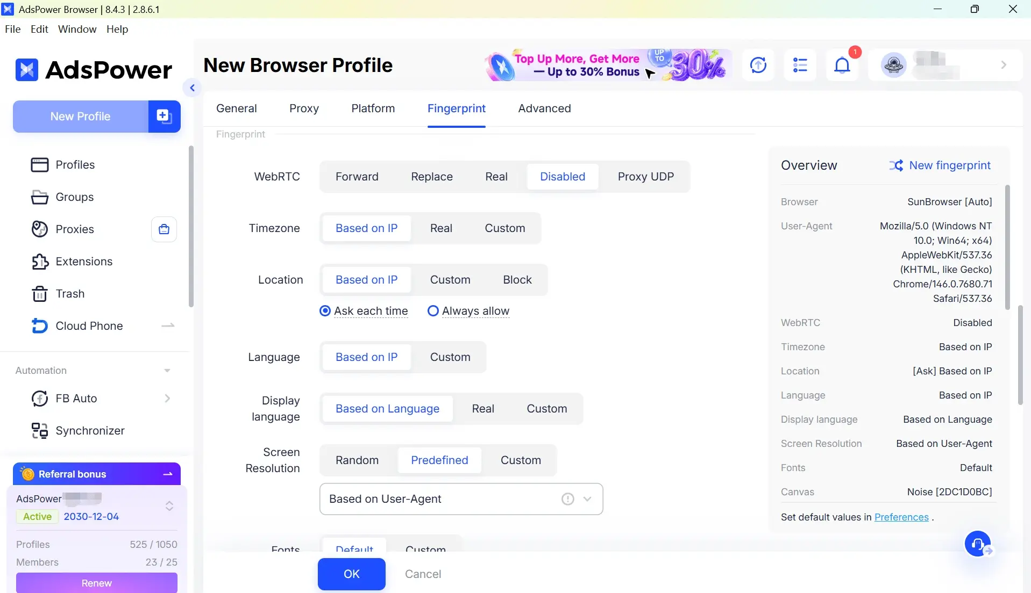The image size is (1031, 593).
Task: Set Display language to Real
Action: click(483, 409)
